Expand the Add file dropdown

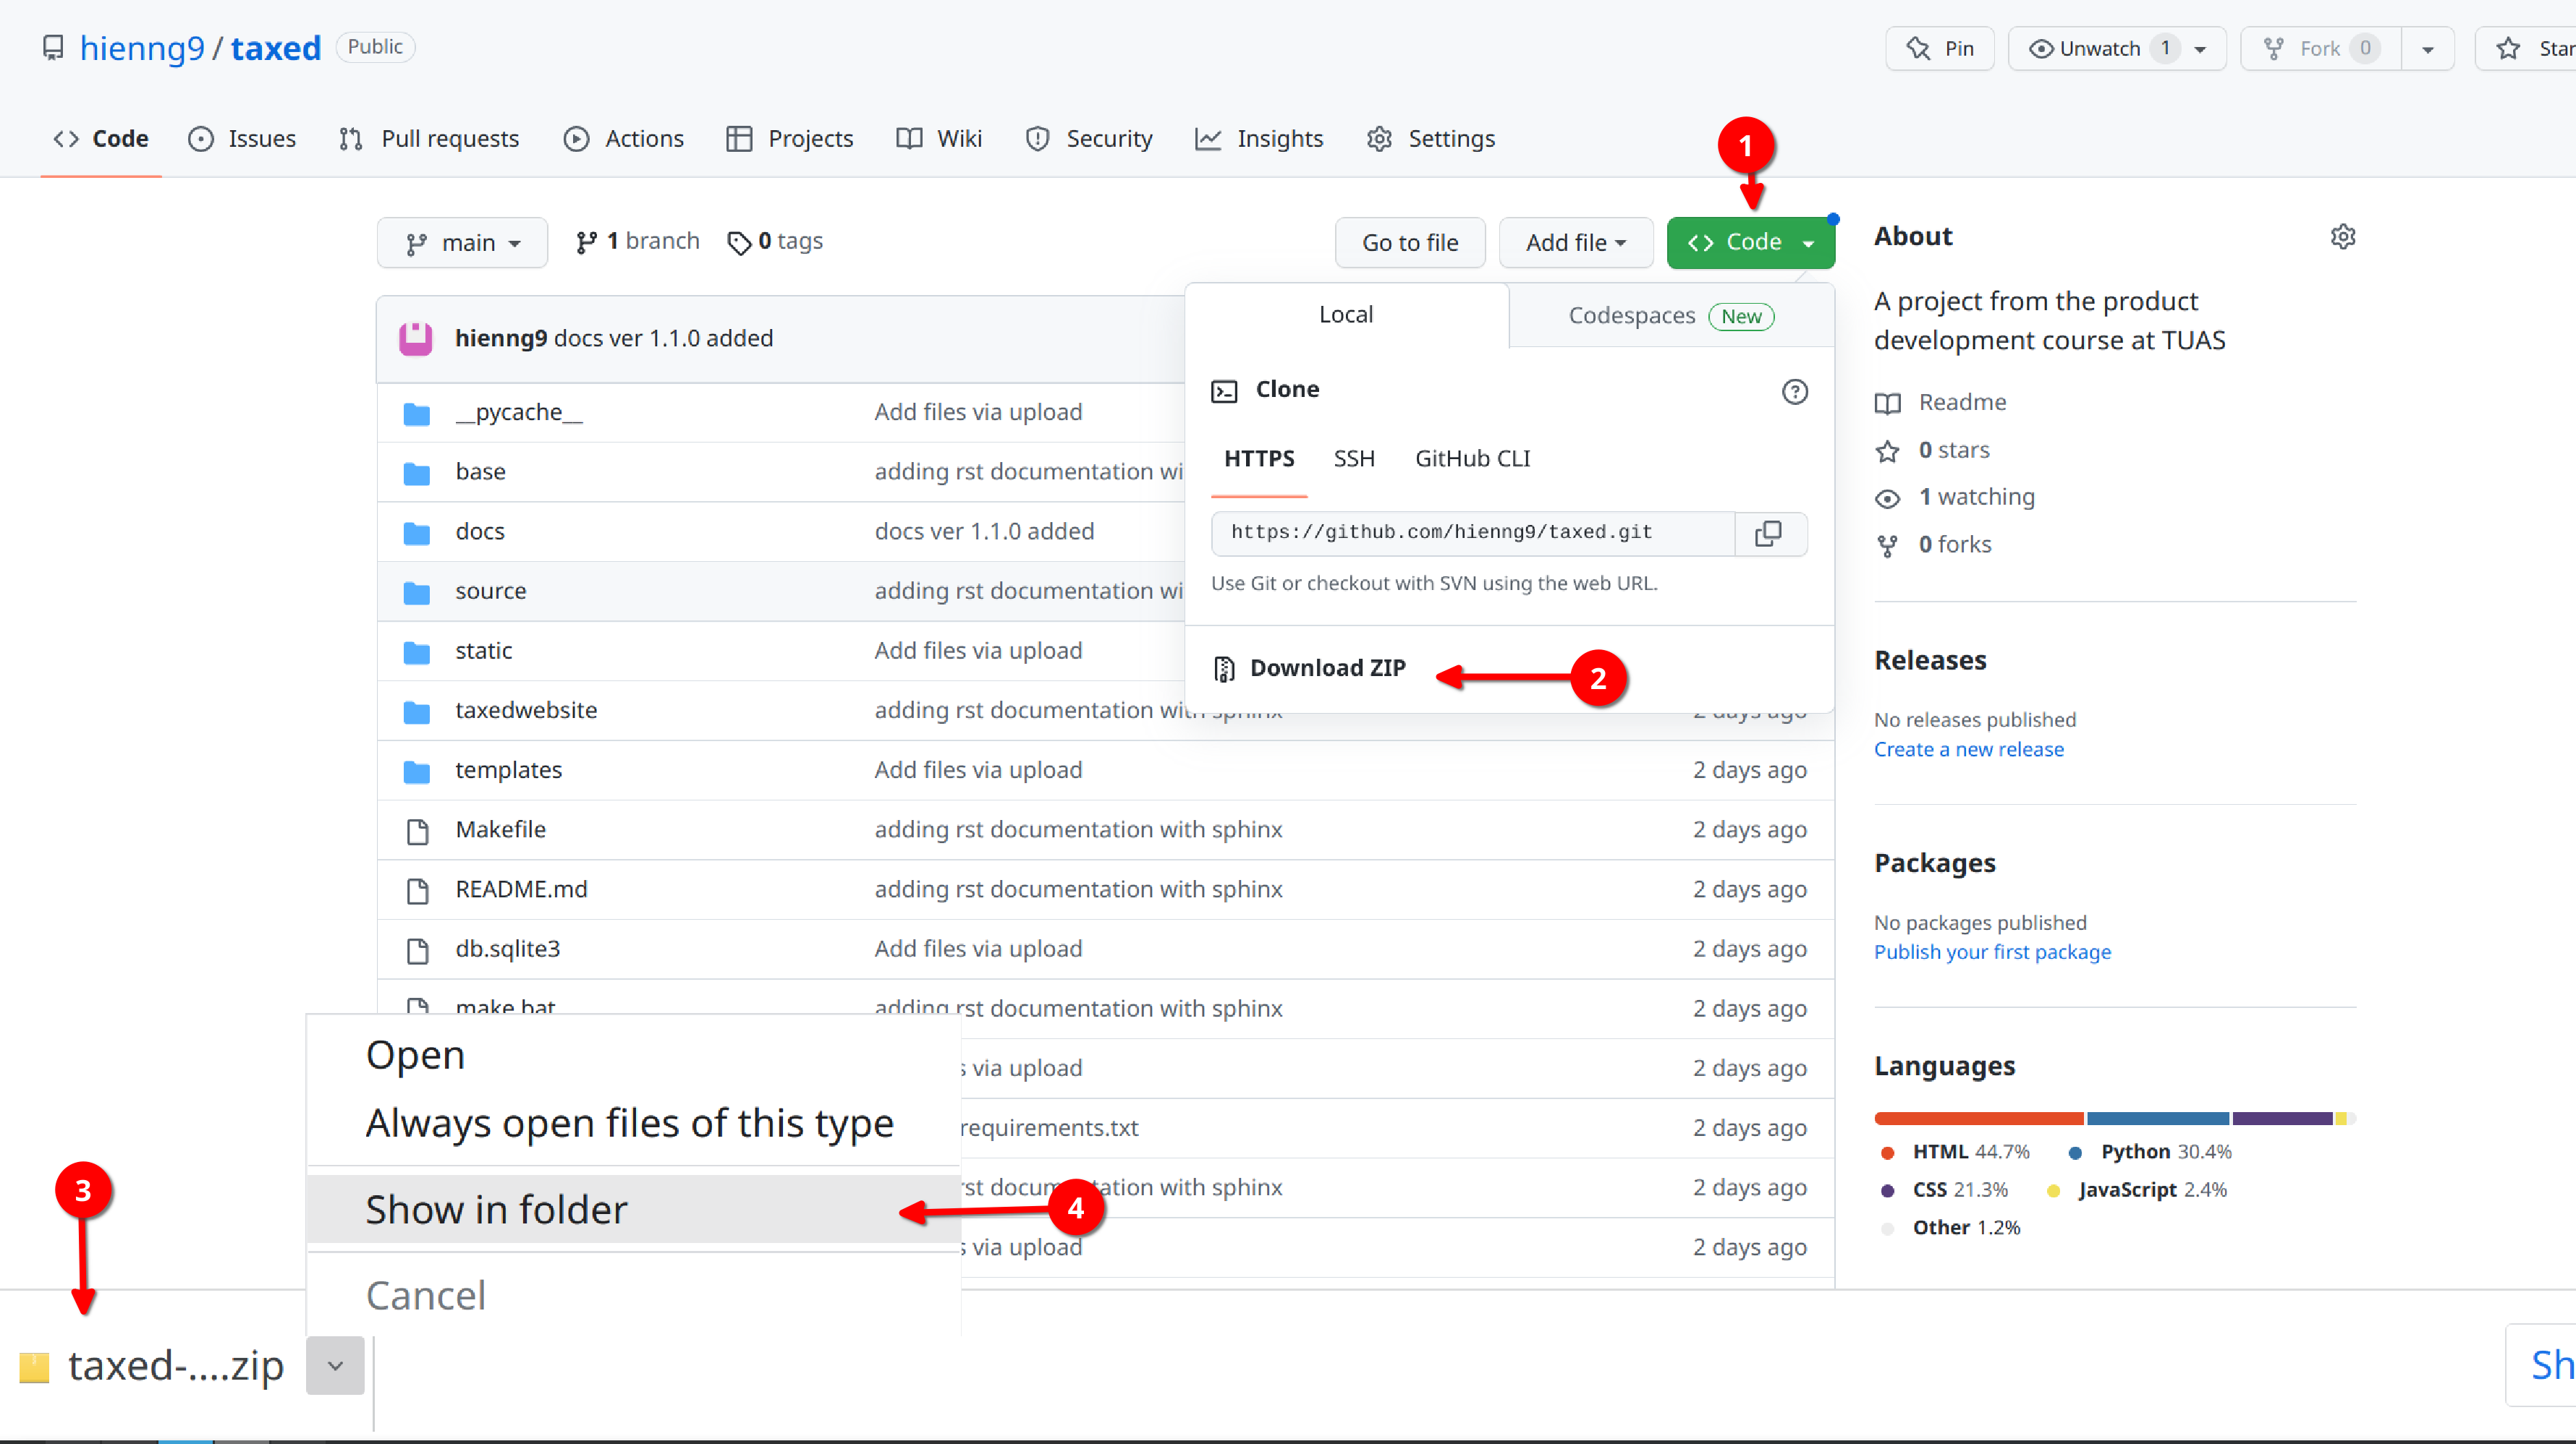(x=1575, y=243)
